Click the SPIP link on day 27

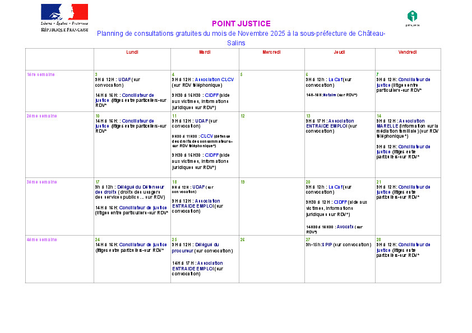click(x=327, y=245)
